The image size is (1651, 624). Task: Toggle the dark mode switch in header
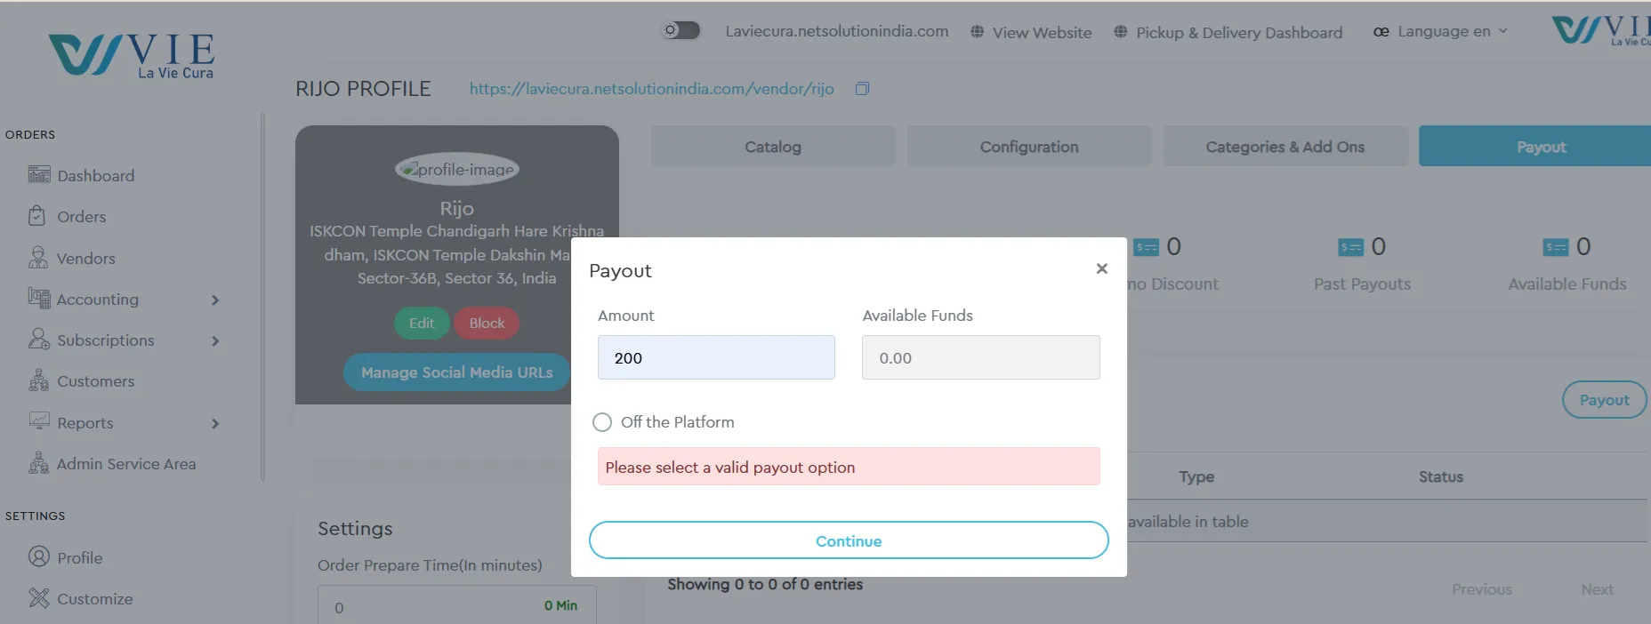pos(681,31)
